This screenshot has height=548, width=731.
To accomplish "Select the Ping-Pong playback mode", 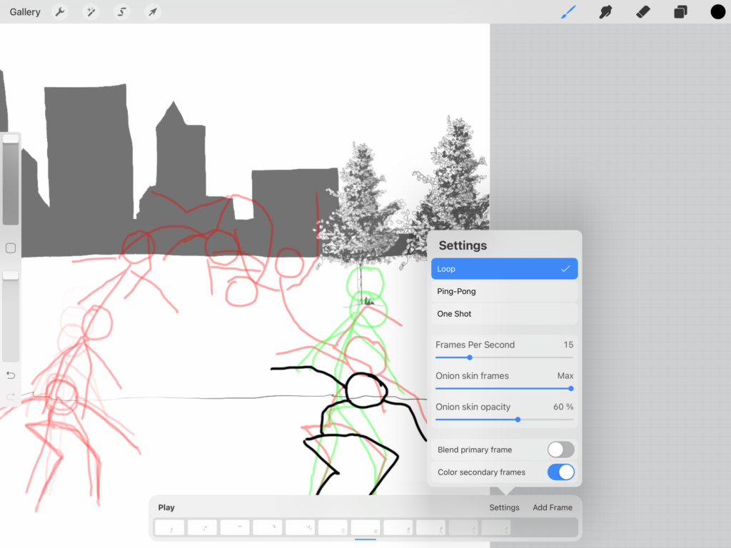I will pos(504,291).
